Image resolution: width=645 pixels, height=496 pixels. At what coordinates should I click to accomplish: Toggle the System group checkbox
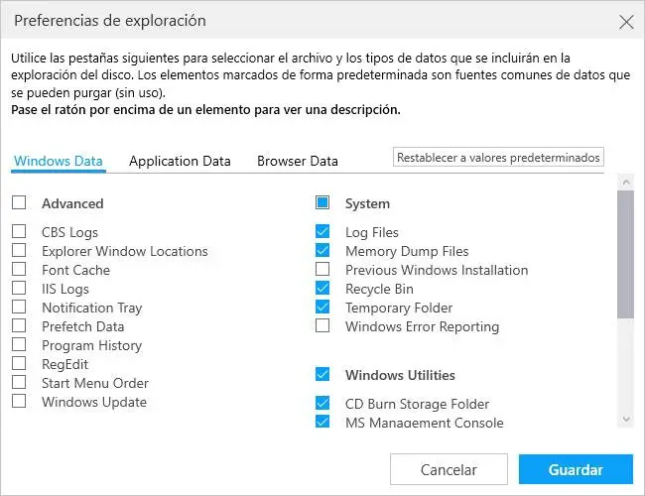322,203
